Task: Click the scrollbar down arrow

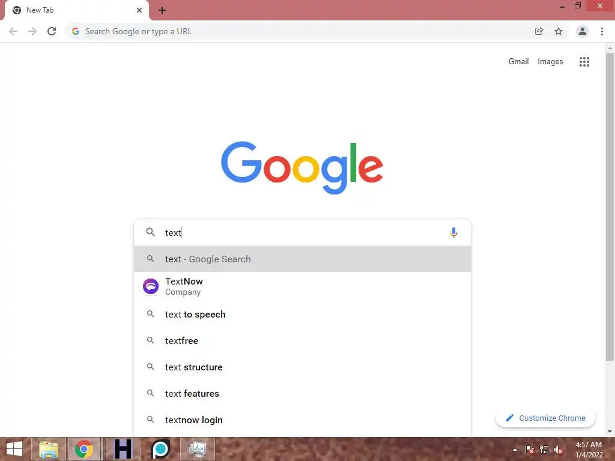Action: [610, 432]
